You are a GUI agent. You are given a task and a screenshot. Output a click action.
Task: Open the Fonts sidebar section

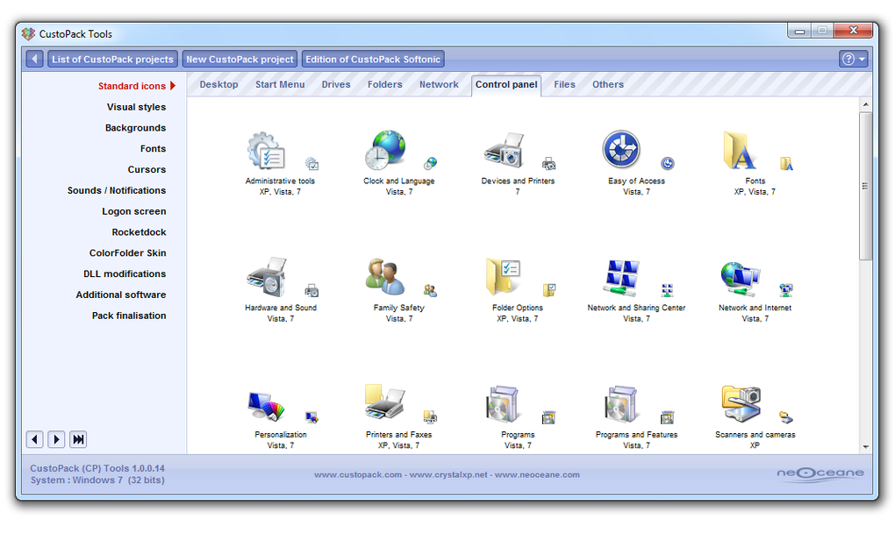pyautogui.click(x=153, y=149)
